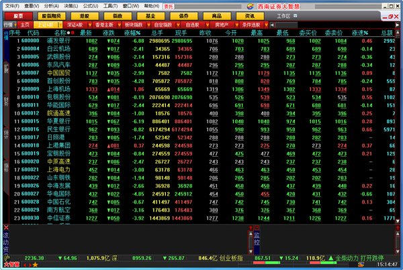Screen dimensions: 403x270
Task: Click the 基金 category button
Action: click(x=150, y=16)
